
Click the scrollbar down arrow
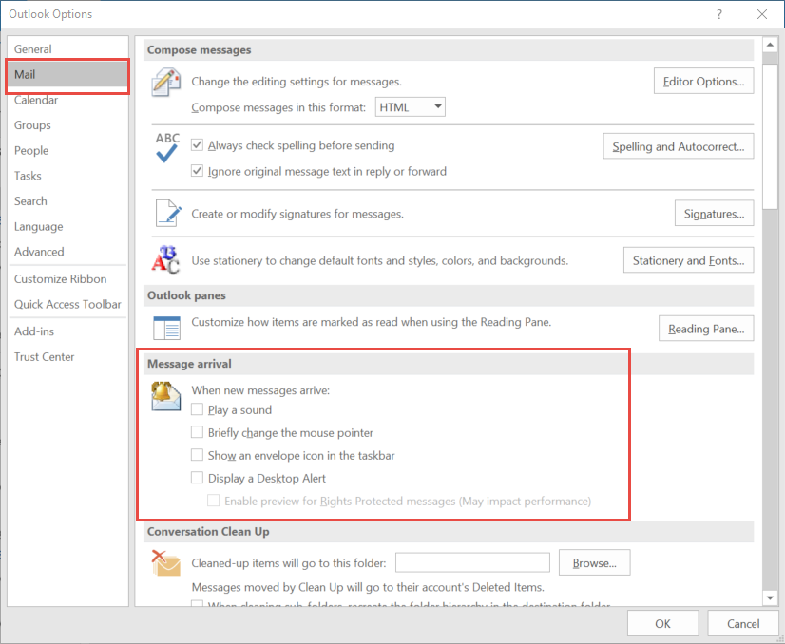pos(770,597)
